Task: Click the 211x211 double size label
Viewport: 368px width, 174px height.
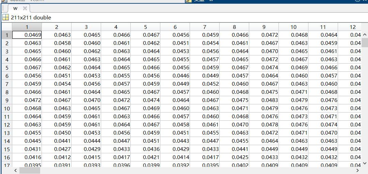Action: (x=31, y=18)
